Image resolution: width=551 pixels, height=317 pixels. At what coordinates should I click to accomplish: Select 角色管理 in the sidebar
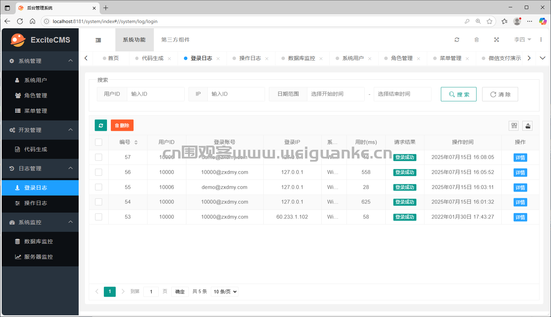[x=40, y=95]
